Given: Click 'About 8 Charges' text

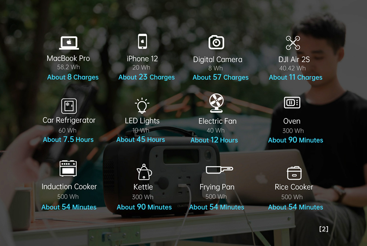Looking at the screenshot, I should (73, 77).
